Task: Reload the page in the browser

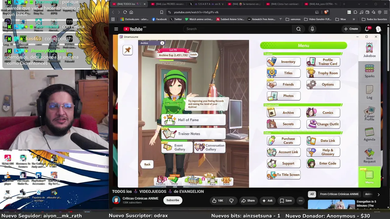Action: (125, 12)
